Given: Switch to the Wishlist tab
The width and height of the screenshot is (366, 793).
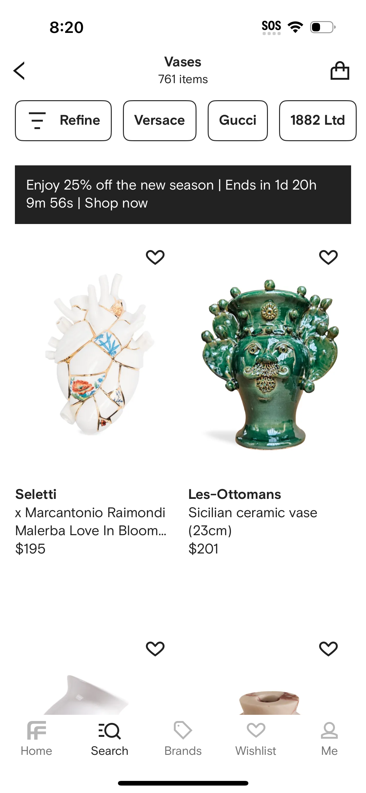Looking at the screenshot, I should (x=256, y=738).
